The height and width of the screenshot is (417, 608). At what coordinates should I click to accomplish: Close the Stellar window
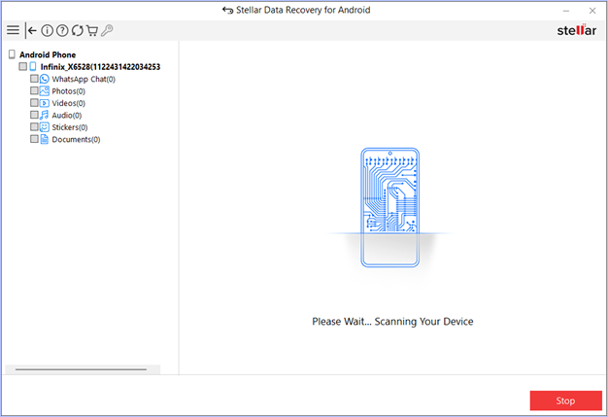(592, 11)
